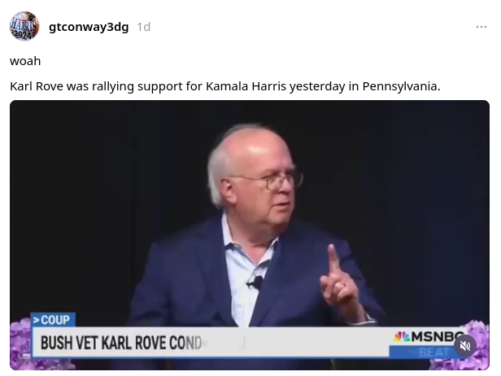501x376 pixels.
Task: Click the Karl Rove rallying support sentence
Action: click(x=225, y=86)
